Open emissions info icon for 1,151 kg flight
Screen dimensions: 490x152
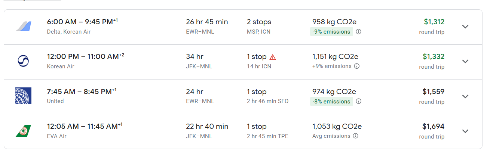pyautogui.click(x=357, y=66)
